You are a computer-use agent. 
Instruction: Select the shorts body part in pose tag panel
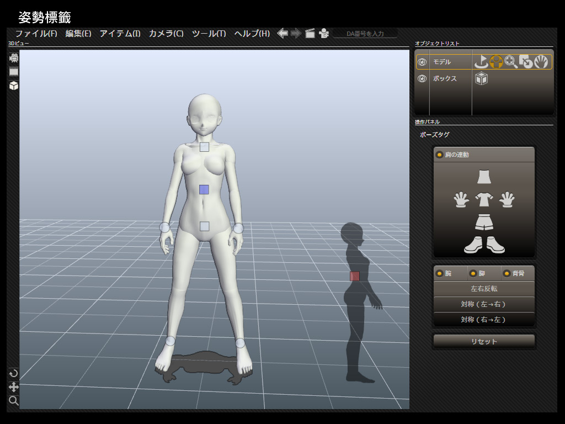pos(484,222)
